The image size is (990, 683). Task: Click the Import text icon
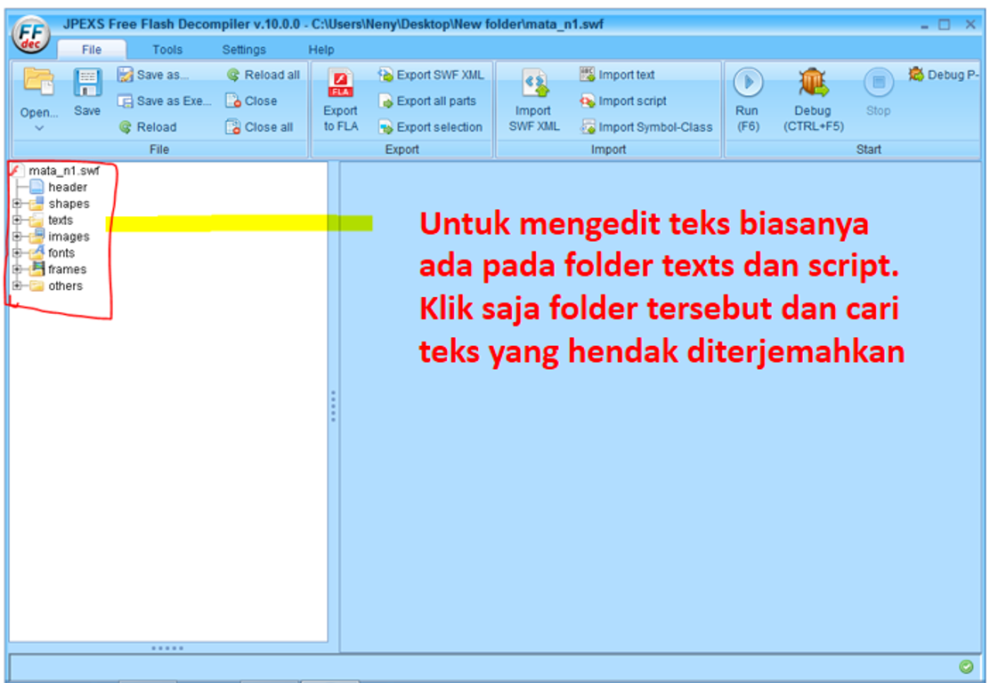click(x=588, y=75)
